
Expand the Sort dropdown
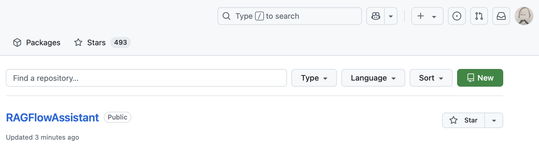[431, 78]
